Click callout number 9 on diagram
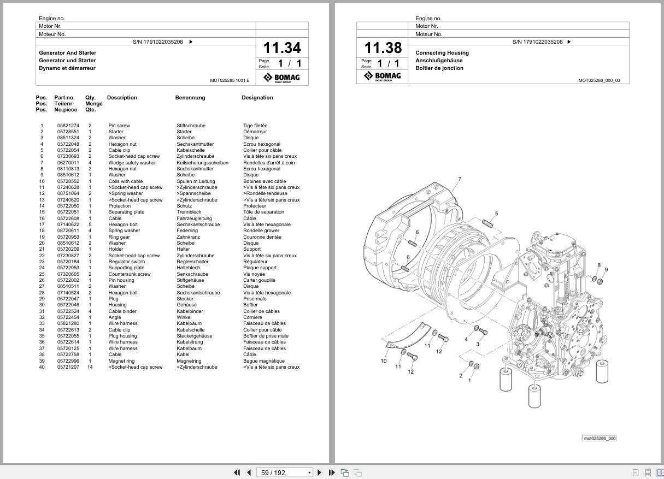 606,270
